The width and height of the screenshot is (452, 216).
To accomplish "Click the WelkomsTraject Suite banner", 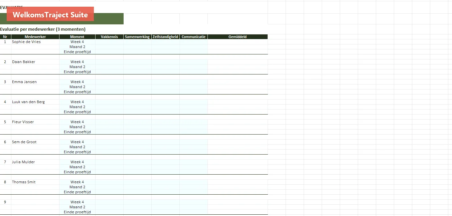I will 50,14.
